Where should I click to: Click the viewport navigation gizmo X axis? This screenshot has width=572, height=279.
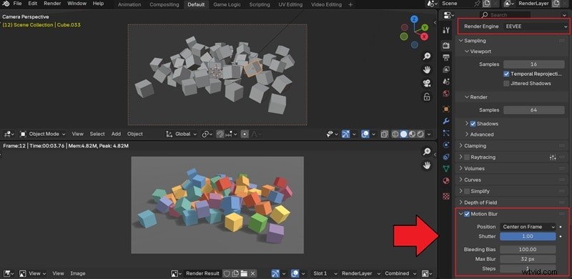(424, 36)
